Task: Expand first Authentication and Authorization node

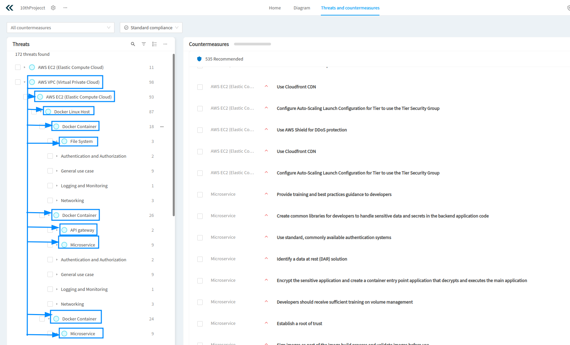Action: [x=57, y=156]
